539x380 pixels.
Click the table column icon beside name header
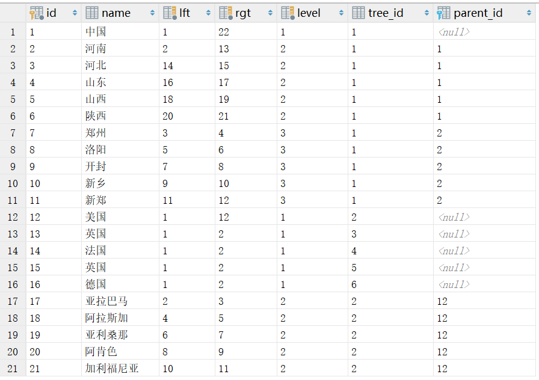(92, 13)
